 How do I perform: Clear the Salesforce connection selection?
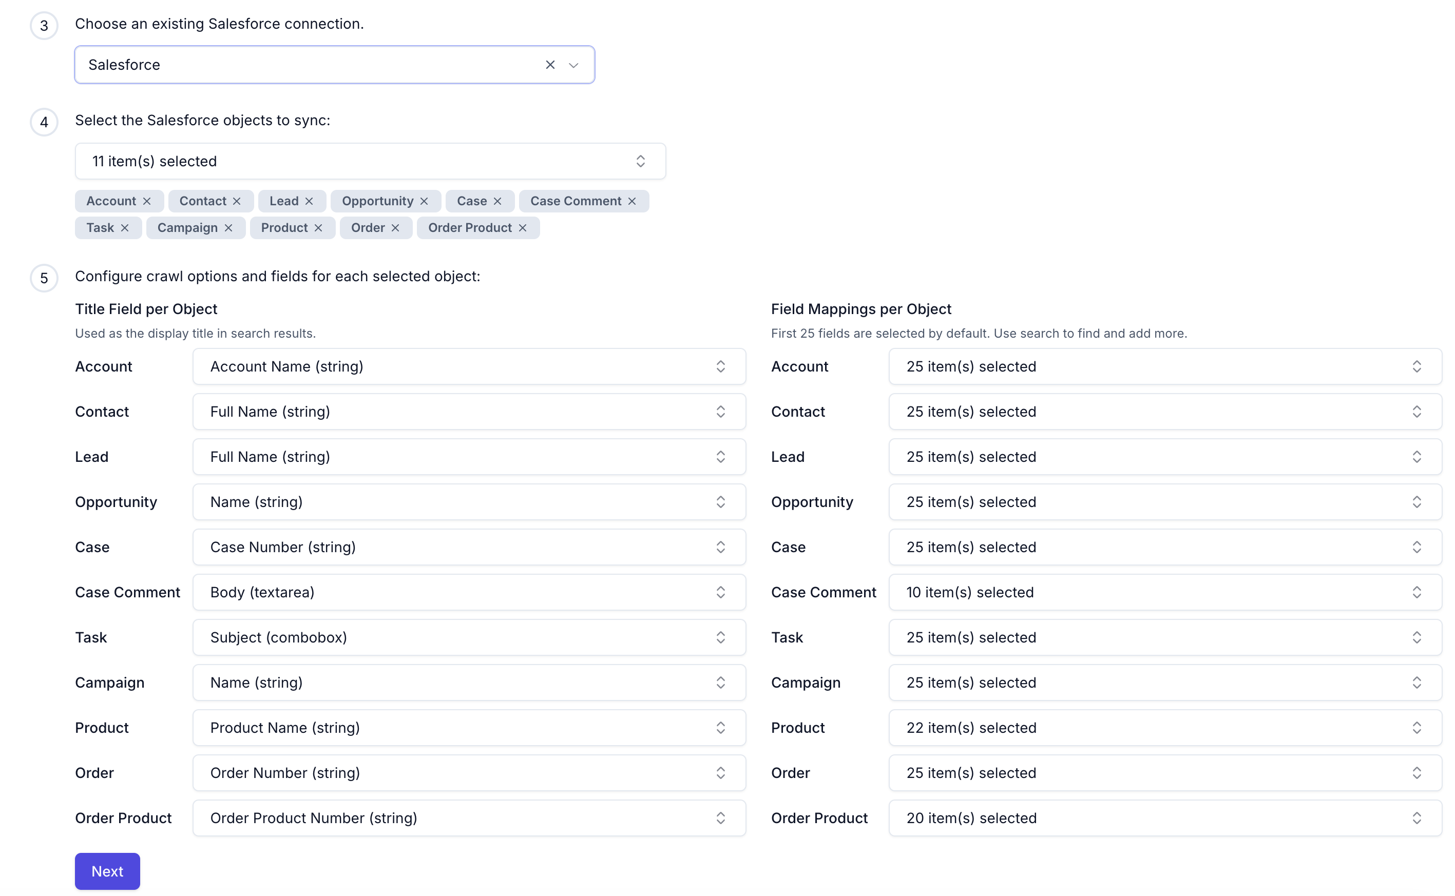(550, 65)
